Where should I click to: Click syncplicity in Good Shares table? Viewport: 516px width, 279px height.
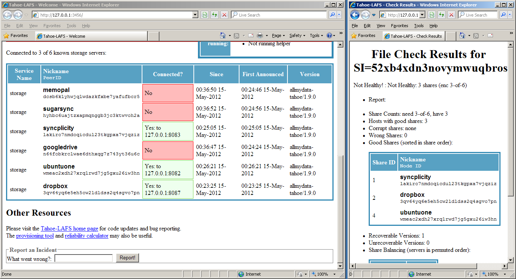tap(416, 177)
